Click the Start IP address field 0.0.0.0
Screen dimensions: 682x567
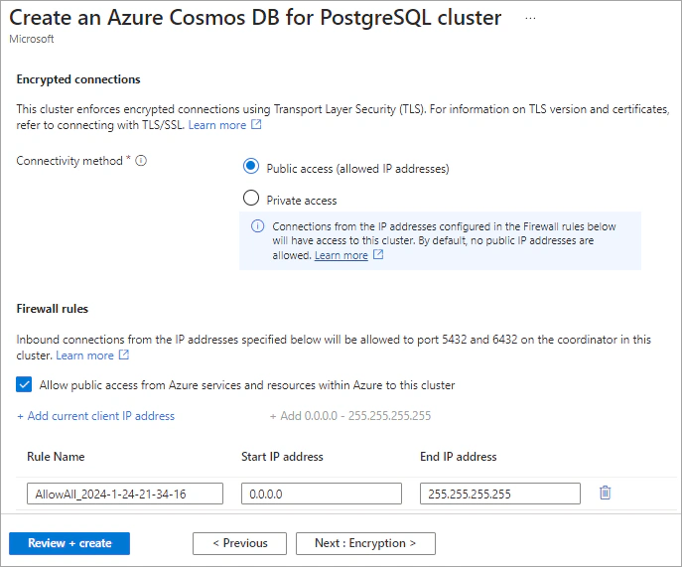[322, 494]
